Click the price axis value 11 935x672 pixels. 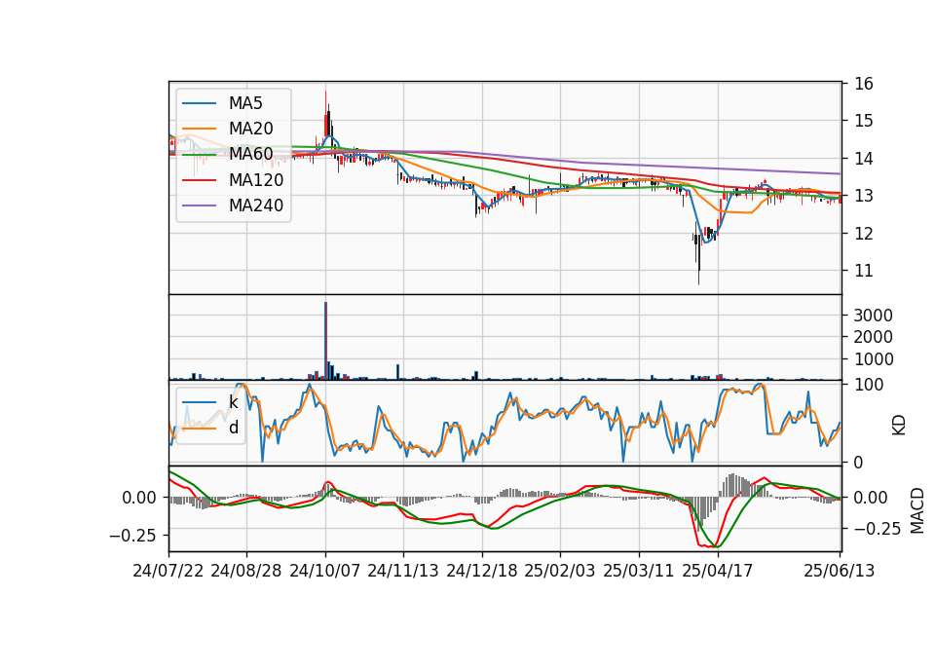[x=864, y=271]
